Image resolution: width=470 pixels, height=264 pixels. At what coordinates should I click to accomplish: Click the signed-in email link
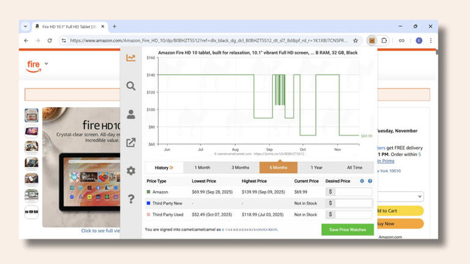[250, 230]
